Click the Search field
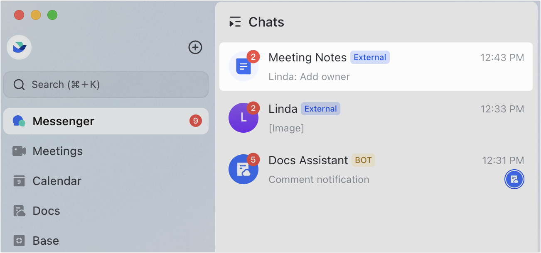Image resolution: width=541 pixels, height=253 pixels. click(x=106, y=85)
